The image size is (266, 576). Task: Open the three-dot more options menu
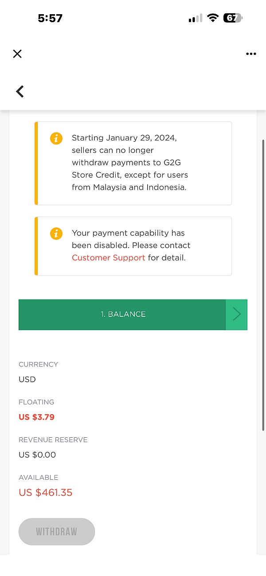251,54
